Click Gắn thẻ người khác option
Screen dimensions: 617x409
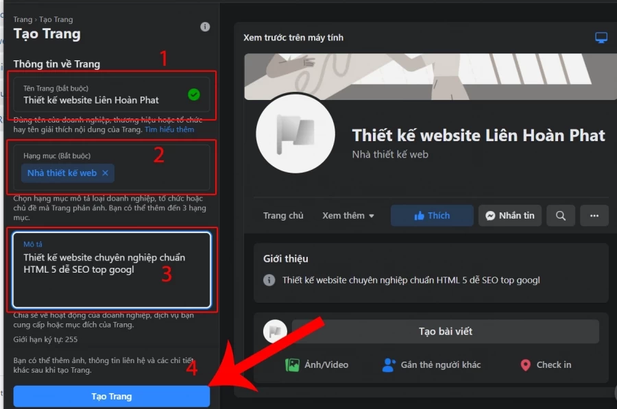(431, 365)
